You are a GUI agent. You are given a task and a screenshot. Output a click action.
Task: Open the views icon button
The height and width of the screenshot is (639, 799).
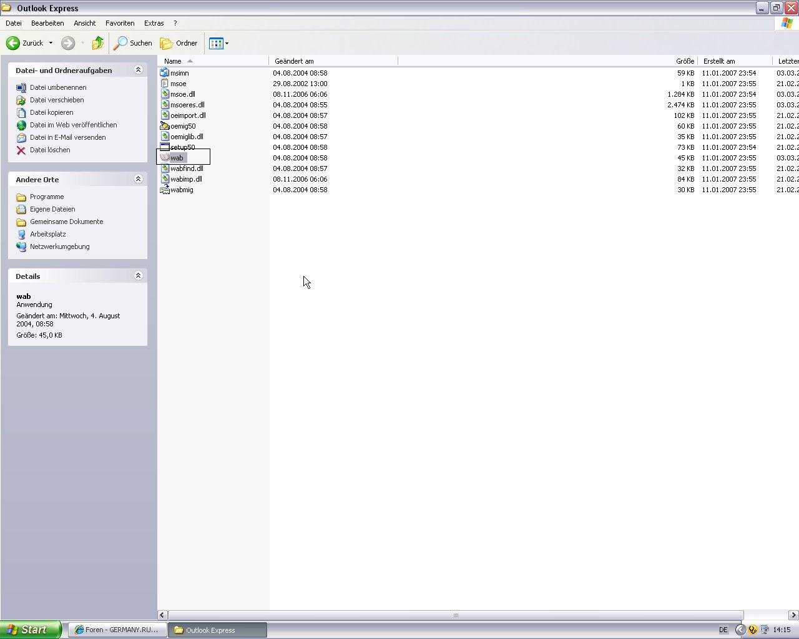[x=216, y=43]
